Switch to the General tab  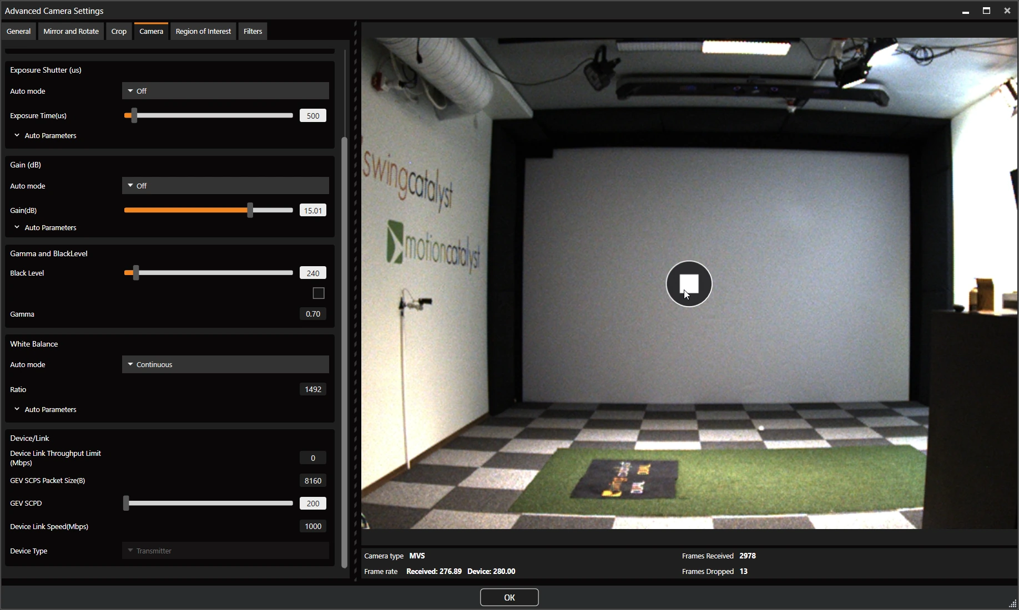click(x=18, y=31)
